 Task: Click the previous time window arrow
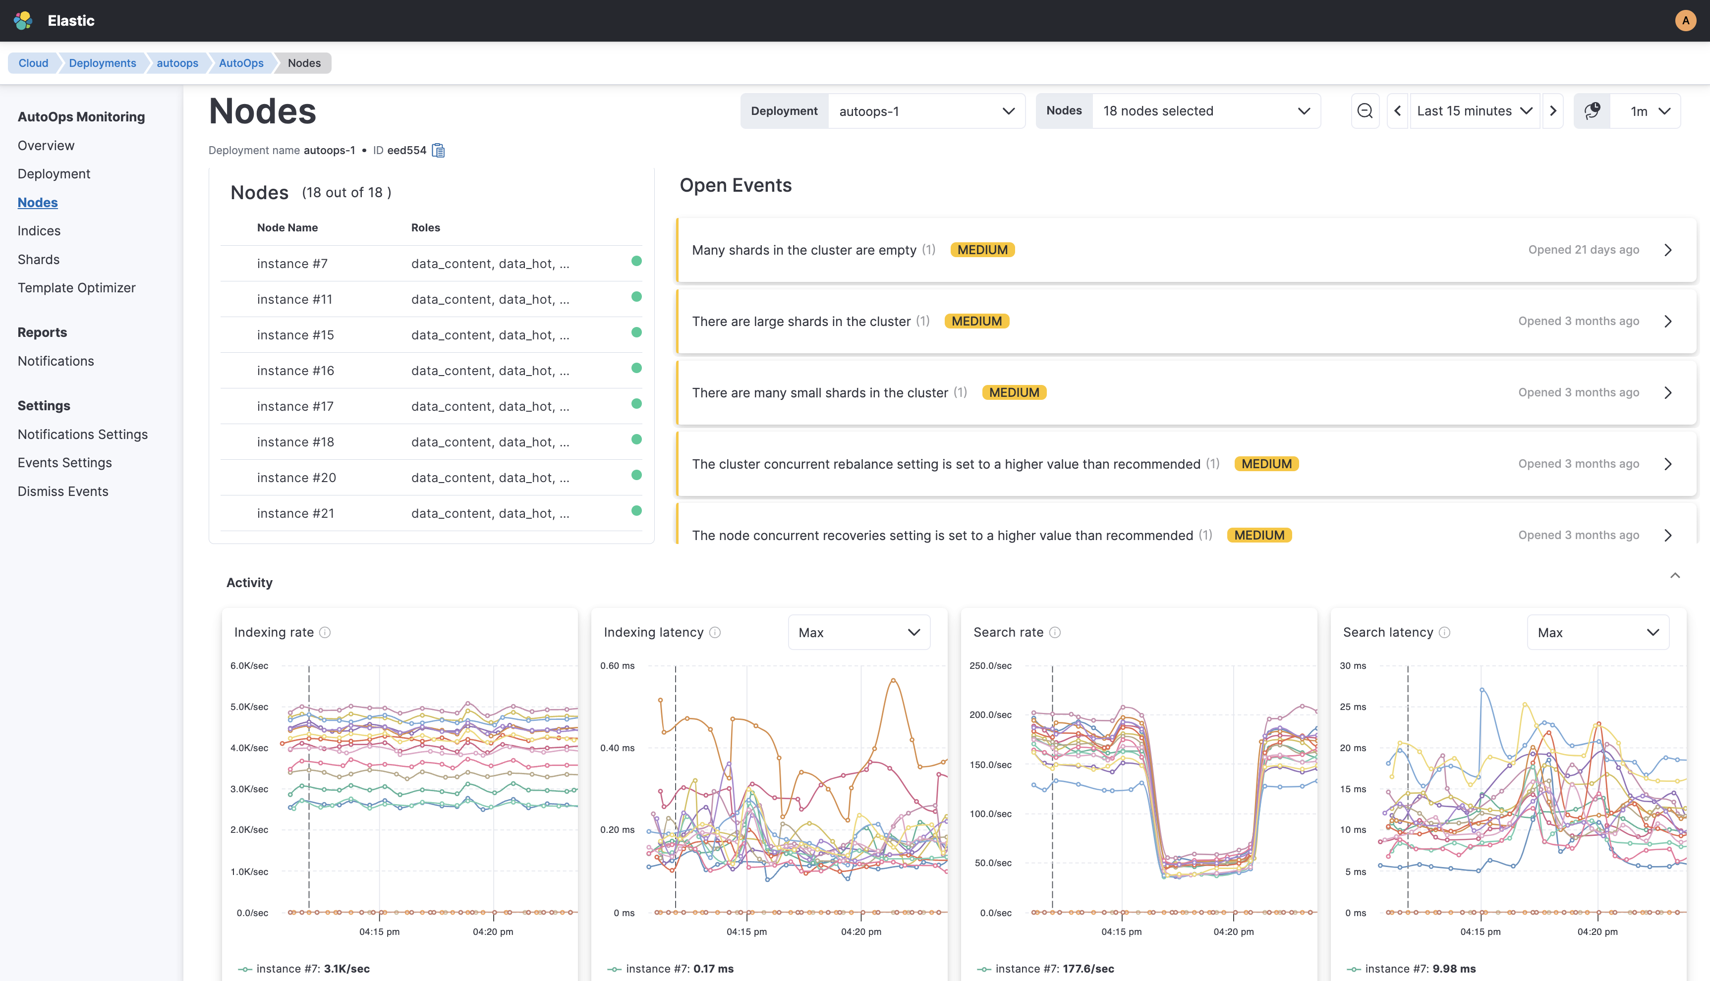click(x=1397, y=110)
